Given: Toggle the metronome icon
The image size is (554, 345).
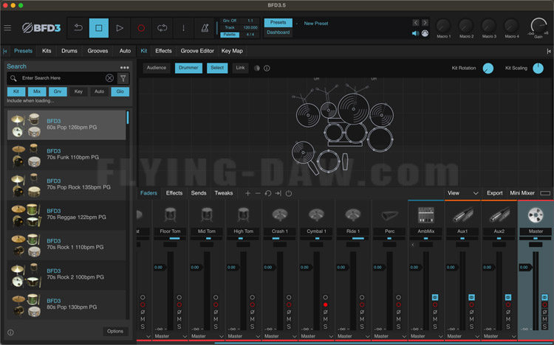Looking at the screenshot, I should [x=205, y=28].
